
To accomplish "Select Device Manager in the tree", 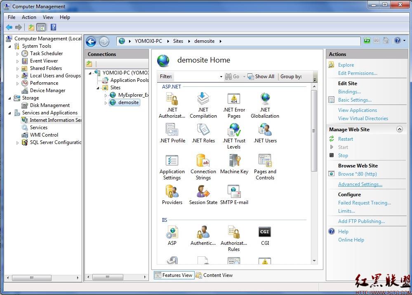I will pos(47,91).
